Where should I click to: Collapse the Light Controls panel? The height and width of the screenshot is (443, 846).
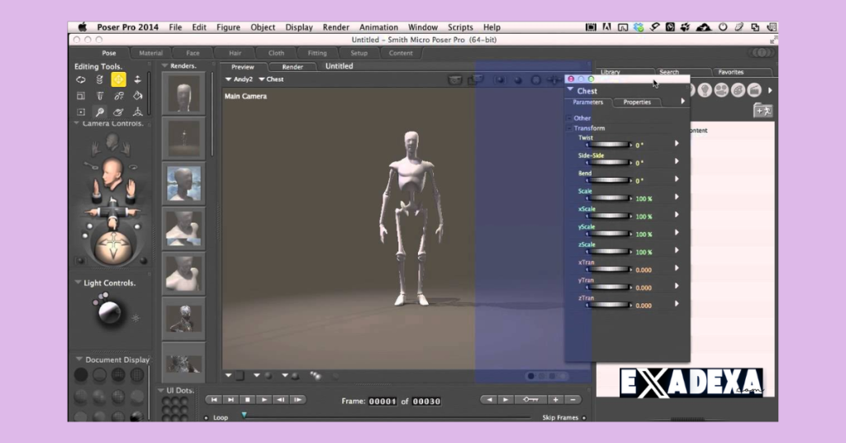coord(78,282)
